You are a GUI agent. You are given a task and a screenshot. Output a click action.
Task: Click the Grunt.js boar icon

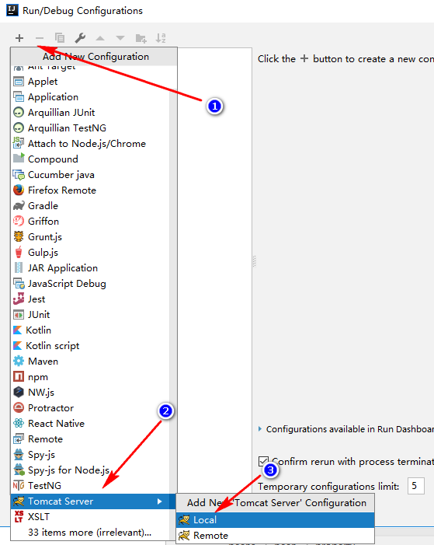coord(19,236)
